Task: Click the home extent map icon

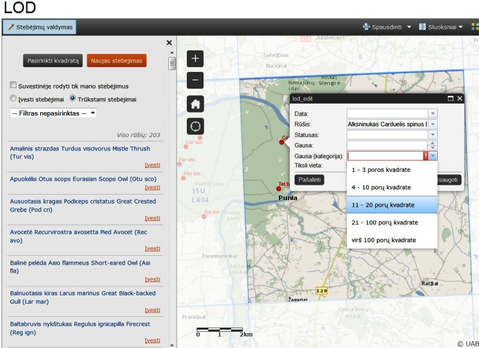Action: click(196, 103)
